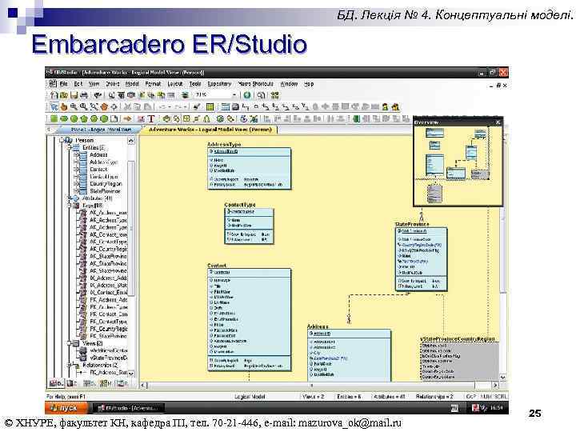
Task: Click the leftmost person icon on the second toolbar
Action: click(385, 107)
